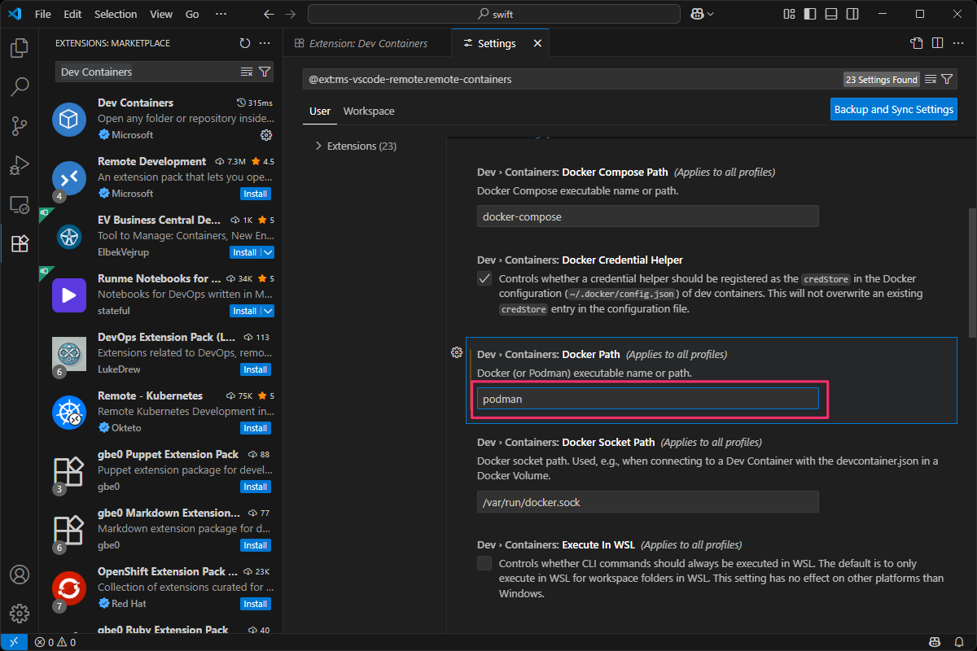
Task: Click the settings editor vertical scrollbar
Action: (x=972, y=273)
